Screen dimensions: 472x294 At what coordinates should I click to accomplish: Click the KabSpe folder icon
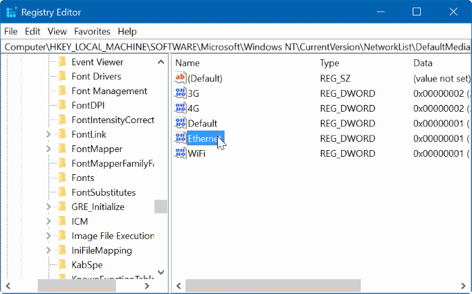pyautogui.click(x=63, y=264)
